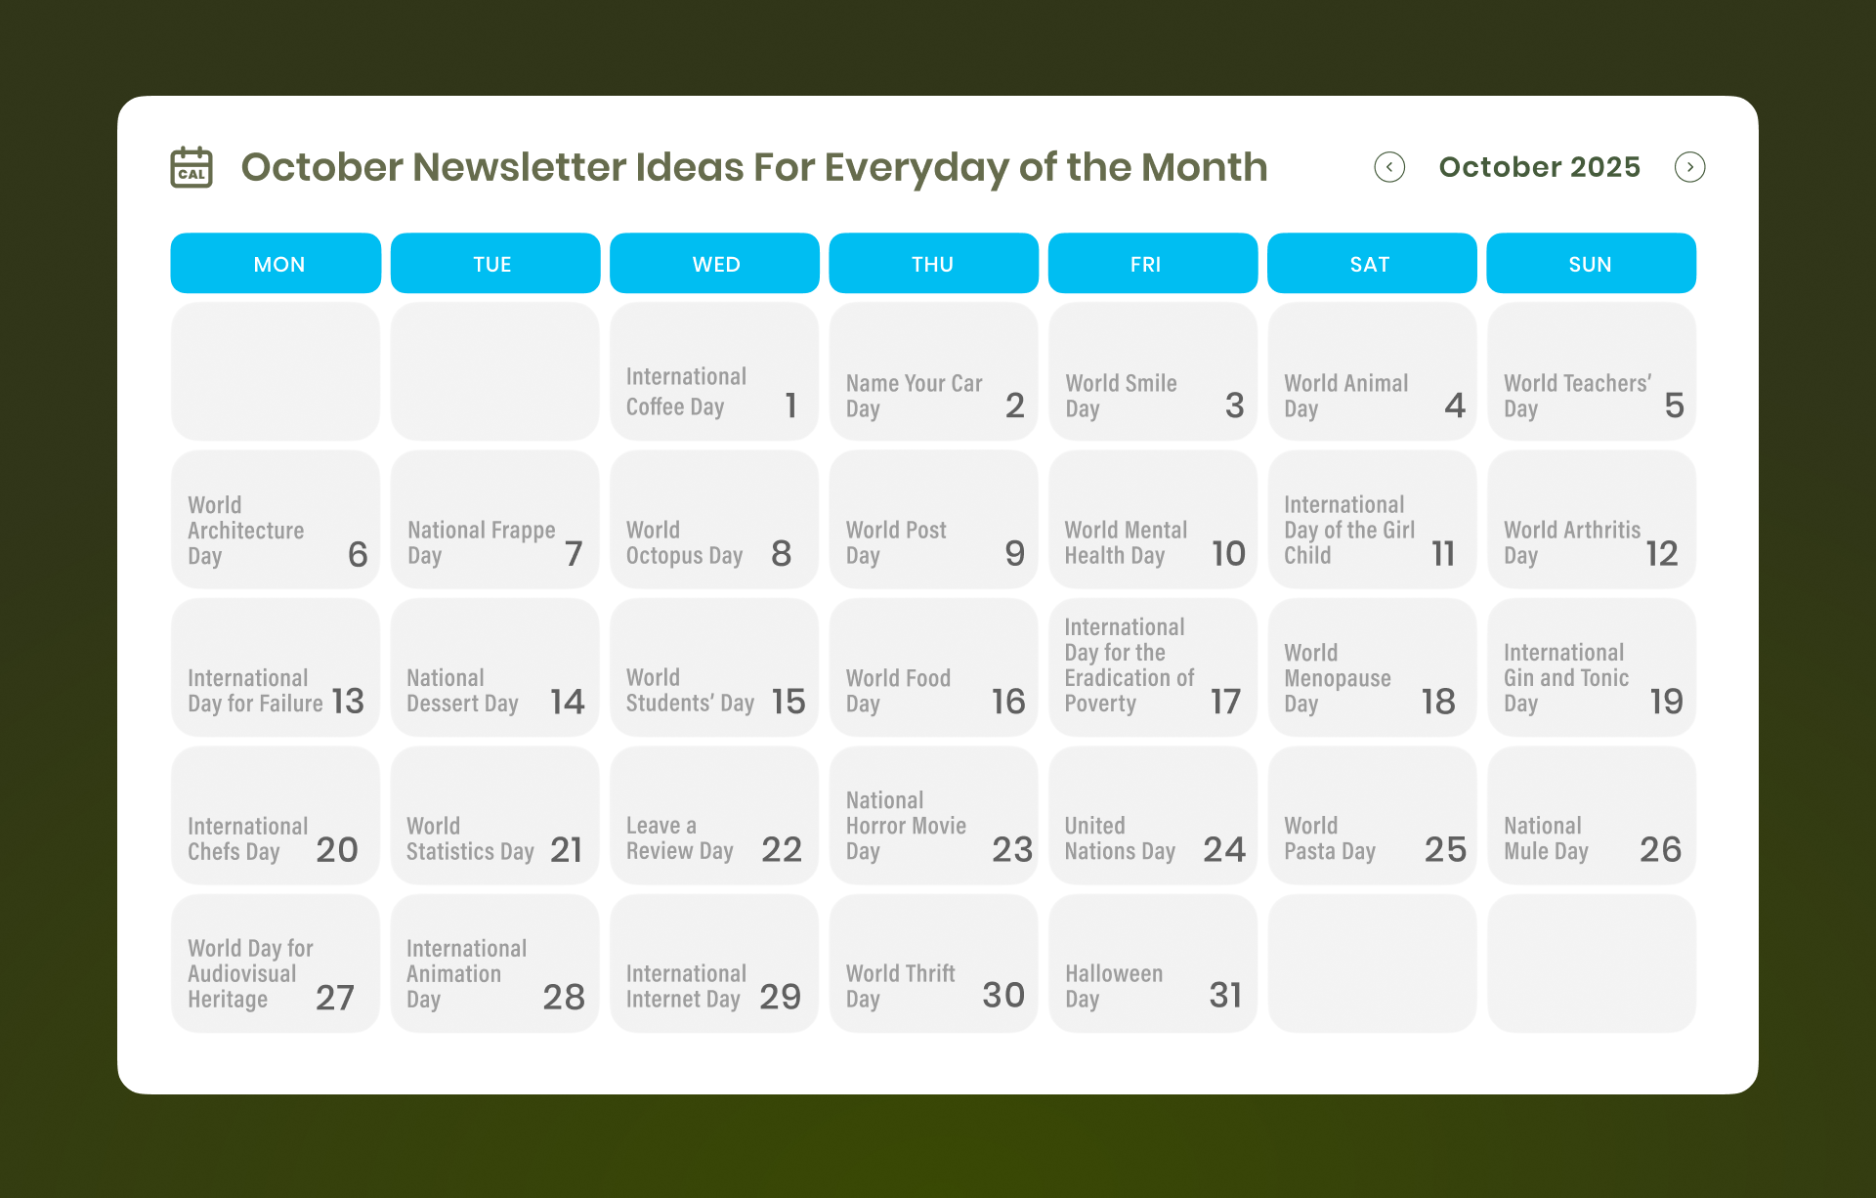Open Halloween Day on October 31
1876x1198 pixels.
1153,963
